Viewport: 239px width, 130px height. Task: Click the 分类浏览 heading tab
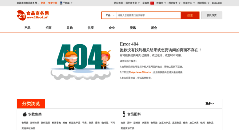coord(31,104)
